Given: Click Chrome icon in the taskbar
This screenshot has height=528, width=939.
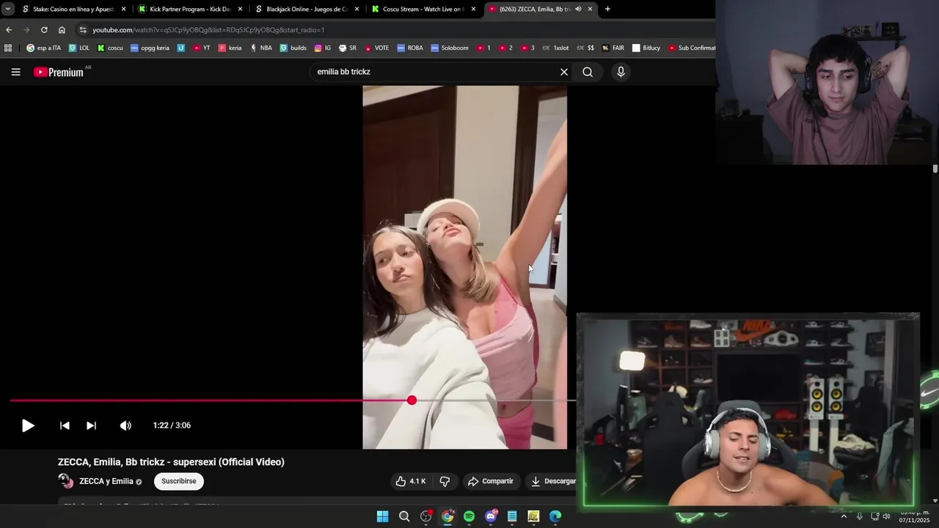Looking at the screenshot, I should point(447,516).
